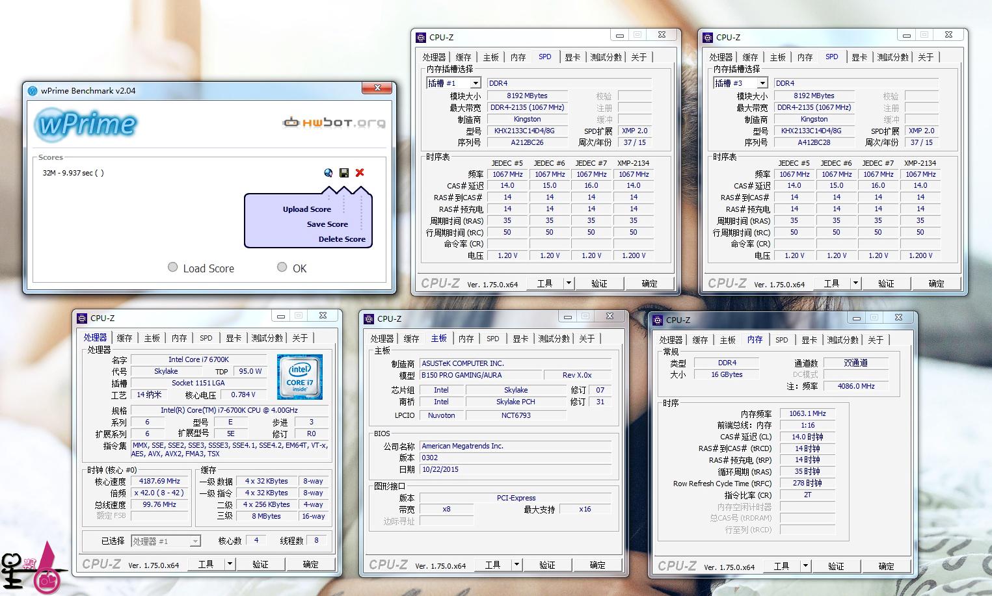Click 确定 button in slot #3 SPD window

coord(936,283)
